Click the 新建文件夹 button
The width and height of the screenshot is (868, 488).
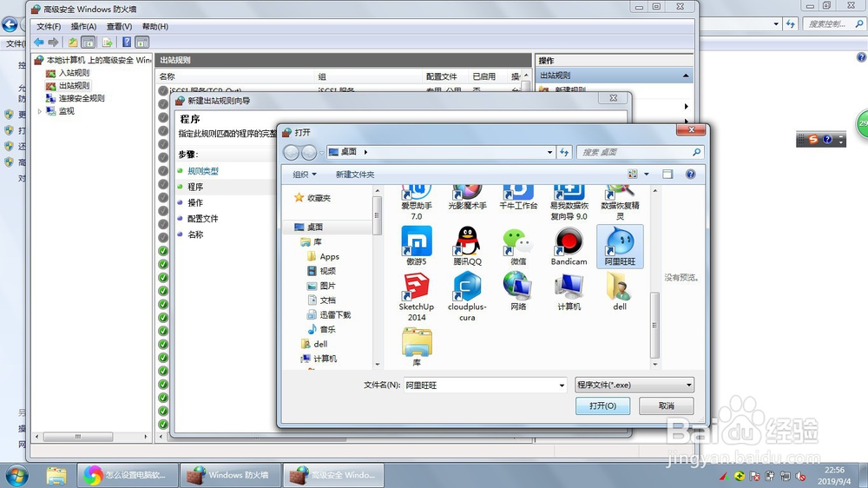[x=355, y=174]
